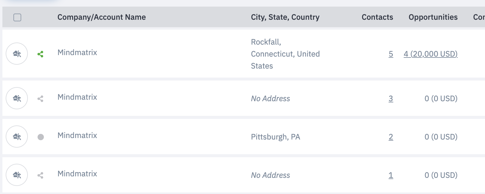This screenshot has width=485, height=194.
Task: Open Mindmatrix account located in Rockfall, Connecticut
Action: pos(77,52)
